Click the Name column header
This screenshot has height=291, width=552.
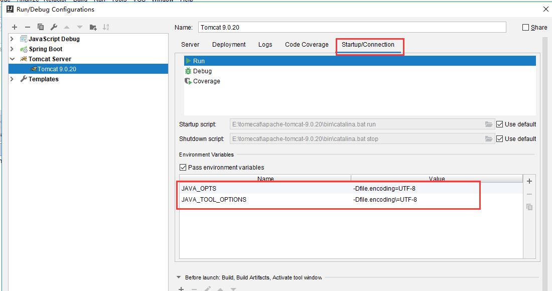tap(265, 179)
